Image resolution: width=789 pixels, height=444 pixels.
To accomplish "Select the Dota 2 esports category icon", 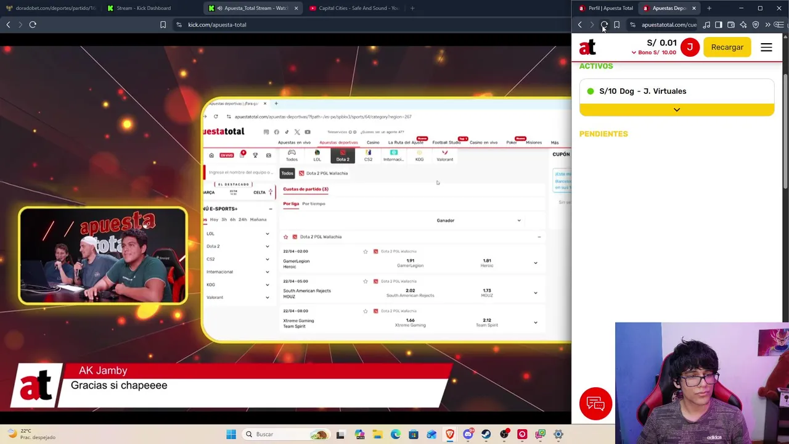I will coord(343,155).
